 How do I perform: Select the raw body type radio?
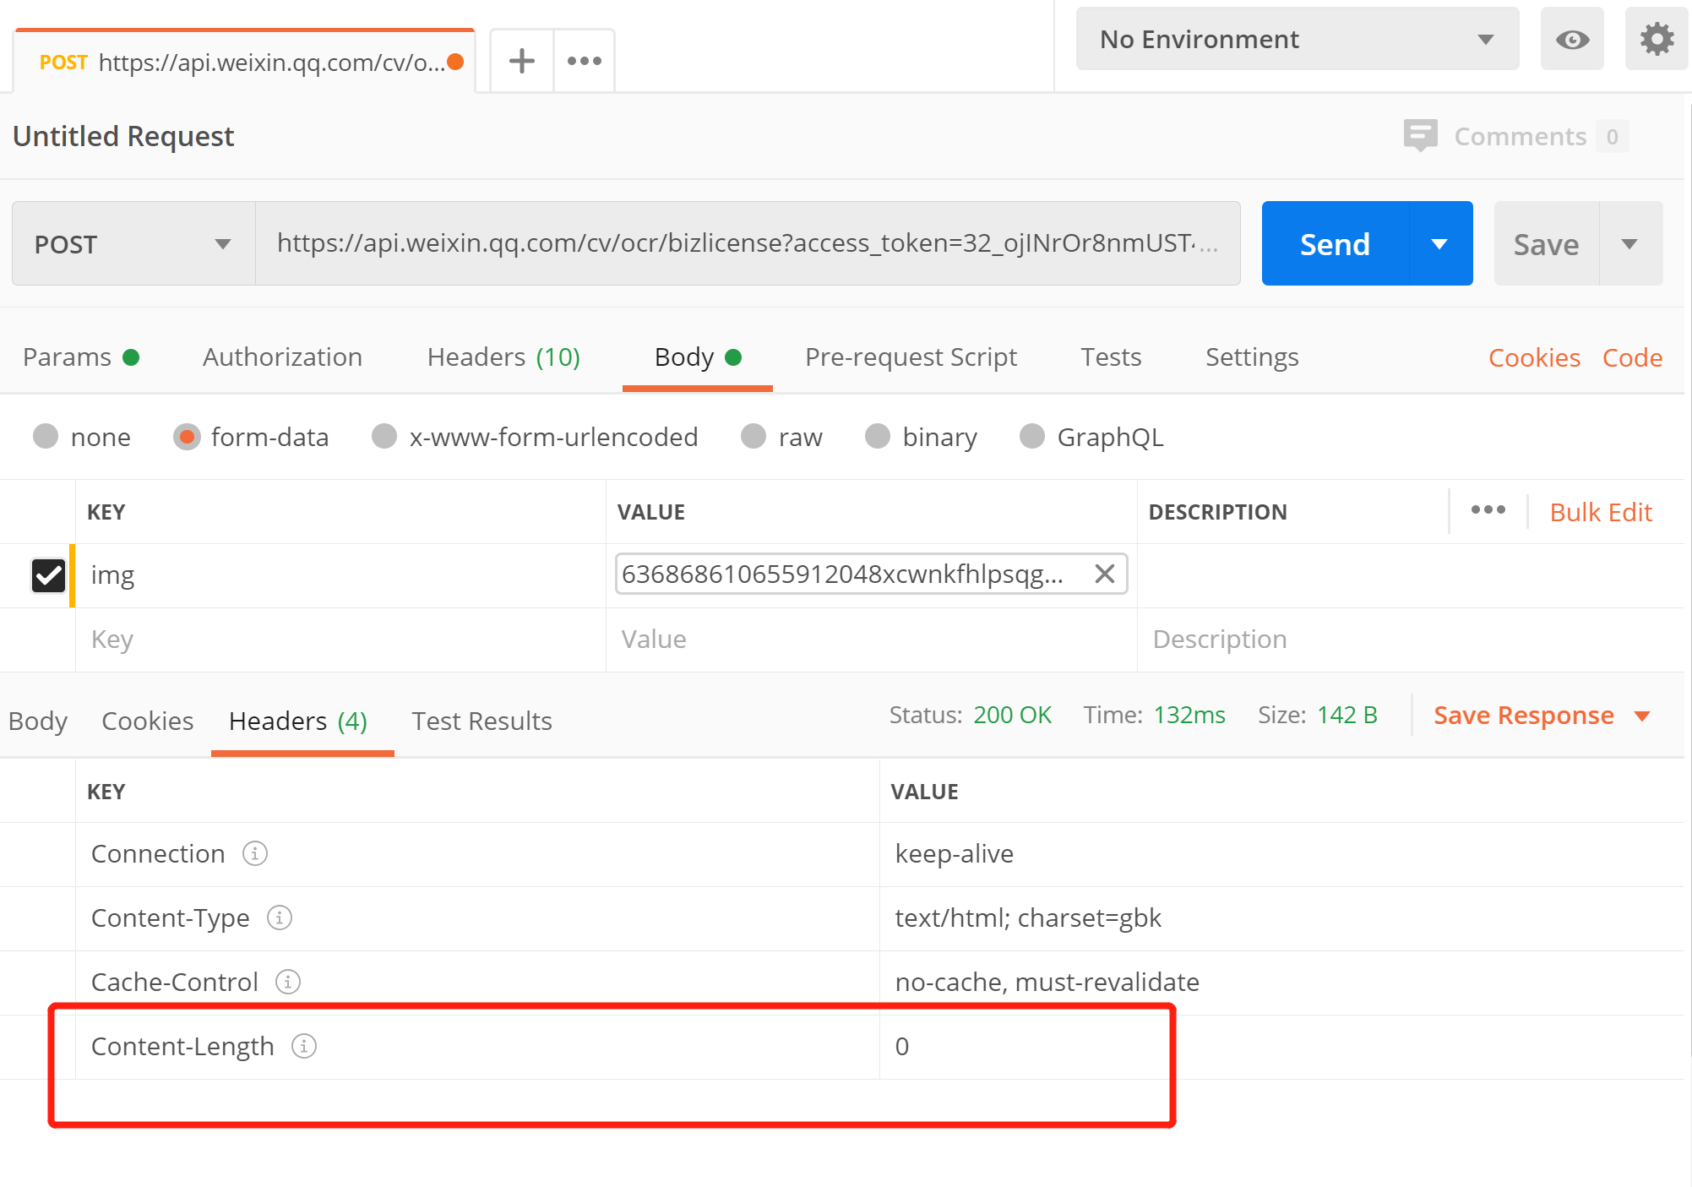pos(754,437)
